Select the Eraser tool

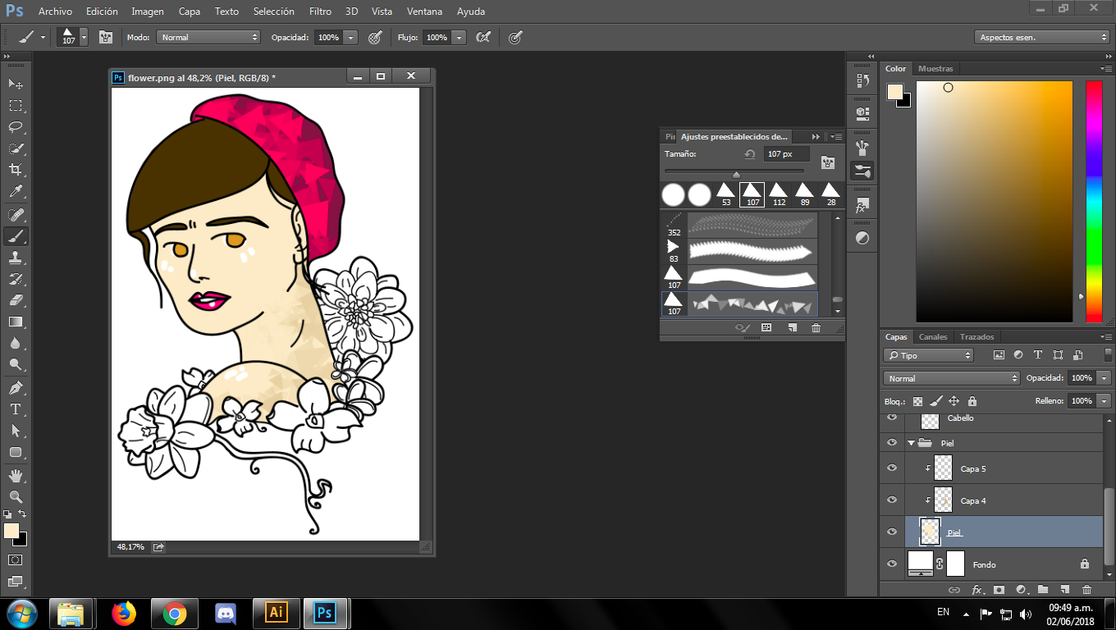tap(15, 300)
